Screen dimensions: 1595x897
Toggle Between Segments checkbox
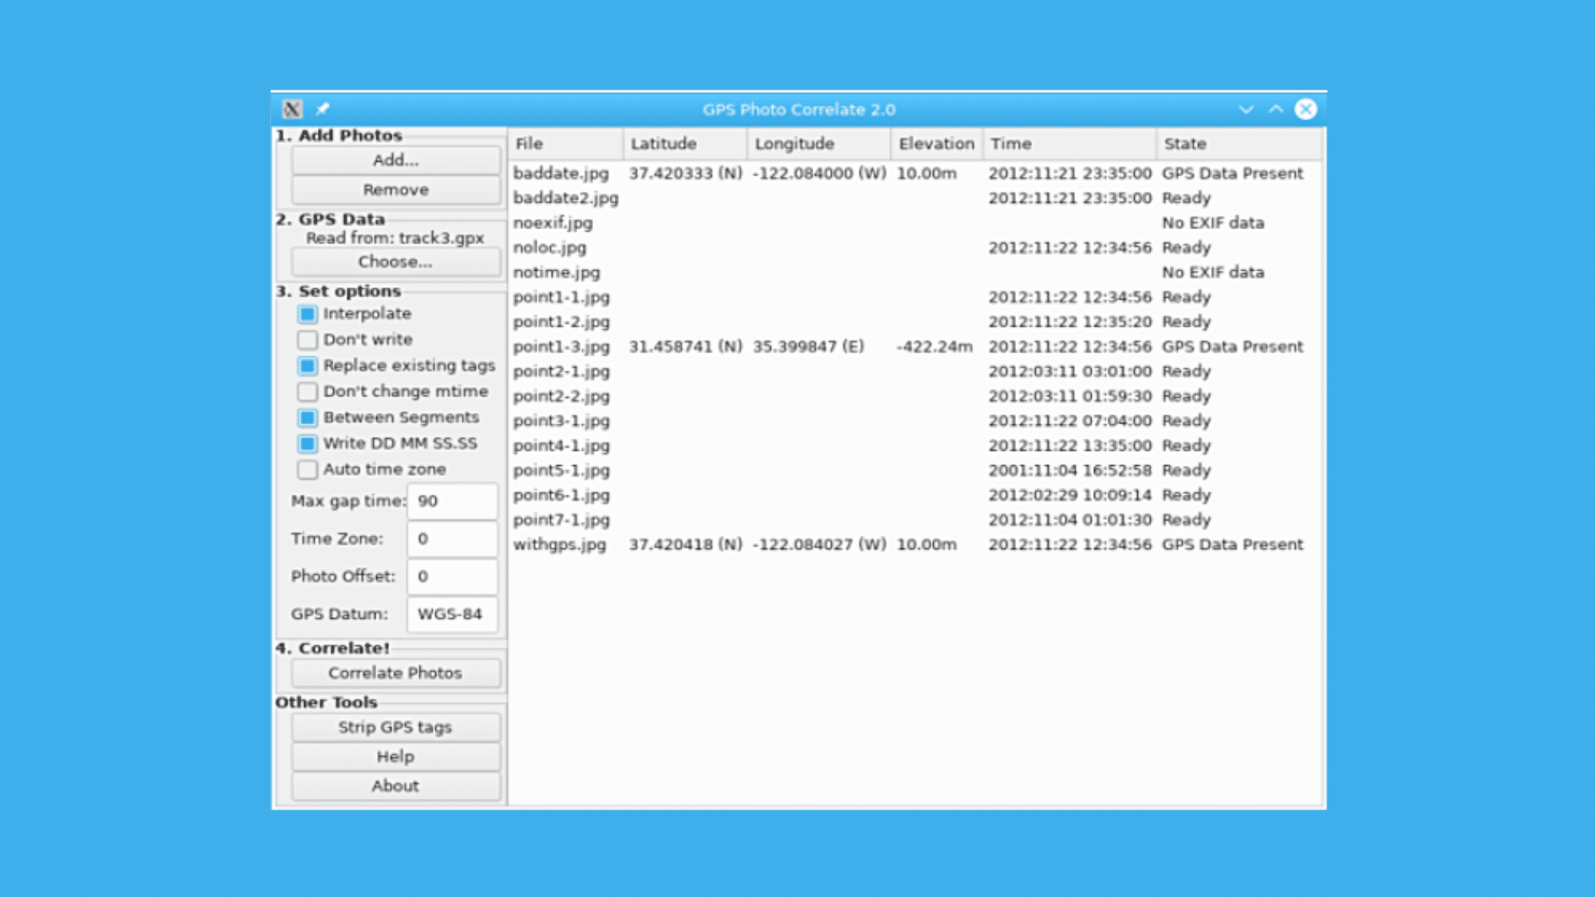click(307, 418)
